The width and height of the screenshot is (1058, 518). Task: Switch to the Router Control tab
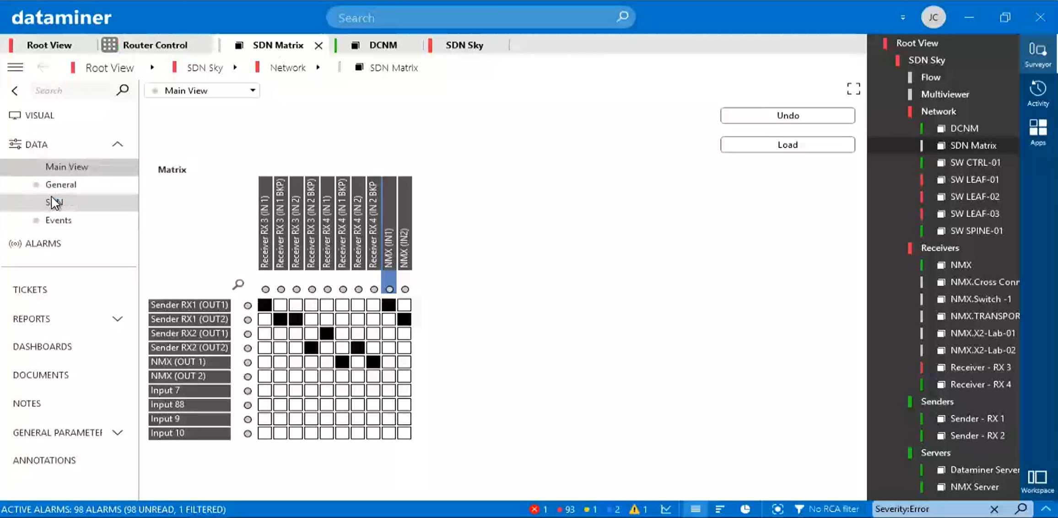click(155, 45)
